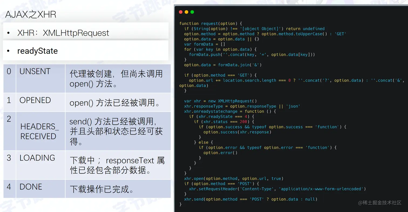This screenshot has height=212, width=408.
Task: Click the line returning undefined for '[object Object]'
Action: point(254,29)
